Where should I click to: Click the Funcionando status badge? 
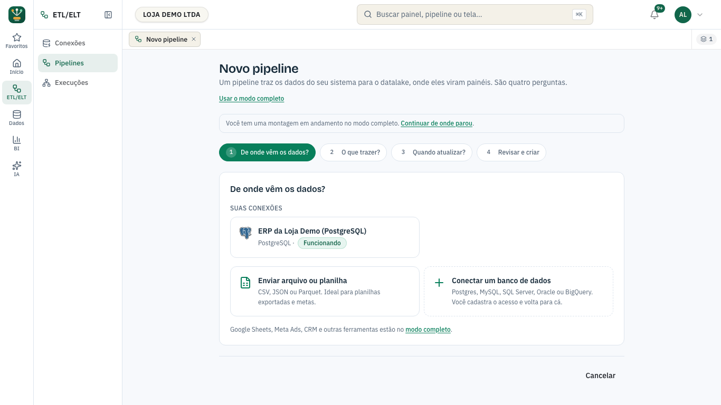pos(322,243)
